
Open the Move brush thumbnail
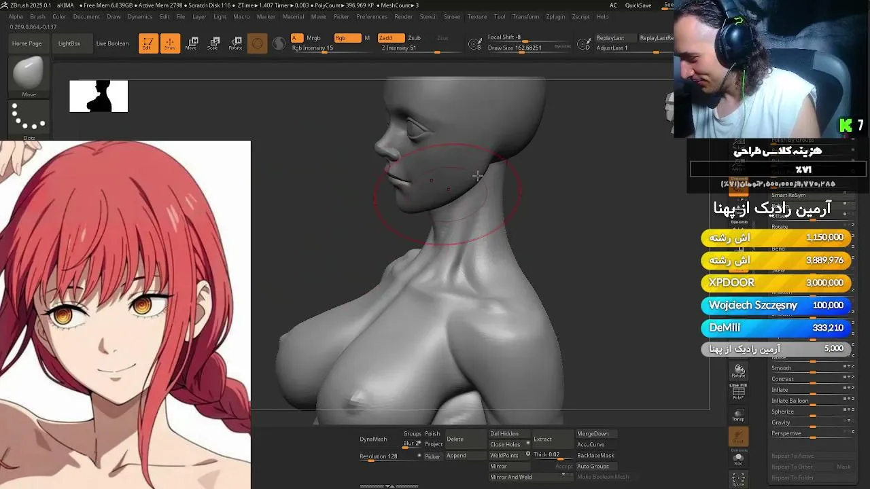point(29,77)
